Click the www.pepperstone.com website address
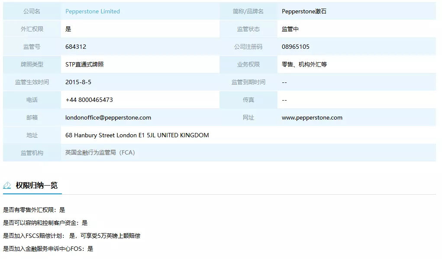This screenshot has height=259, width=442. pos(312,117)
